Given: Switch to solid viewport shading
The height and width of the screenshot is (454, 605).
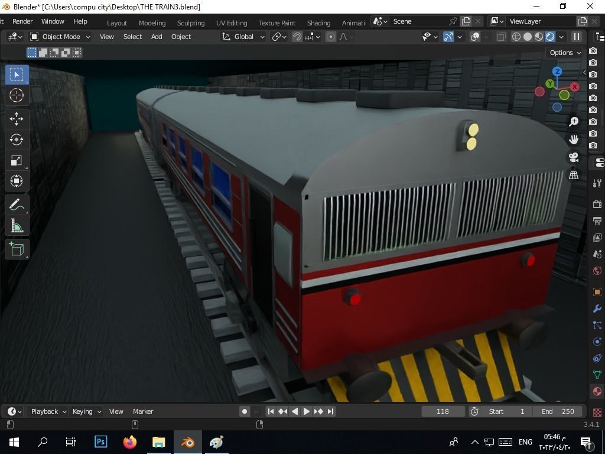Looking at the screenshot, I should coord(527,37).
